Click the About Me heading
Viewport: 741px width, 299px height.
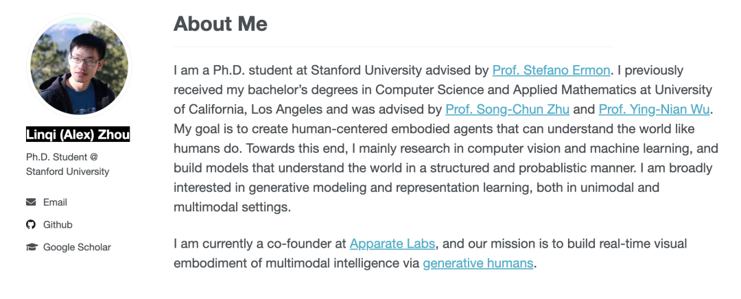(x=220, y=24)
